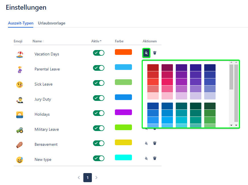Click page number 1 button
The width and height of the screenshot is (248, 185).
[88, 178]
